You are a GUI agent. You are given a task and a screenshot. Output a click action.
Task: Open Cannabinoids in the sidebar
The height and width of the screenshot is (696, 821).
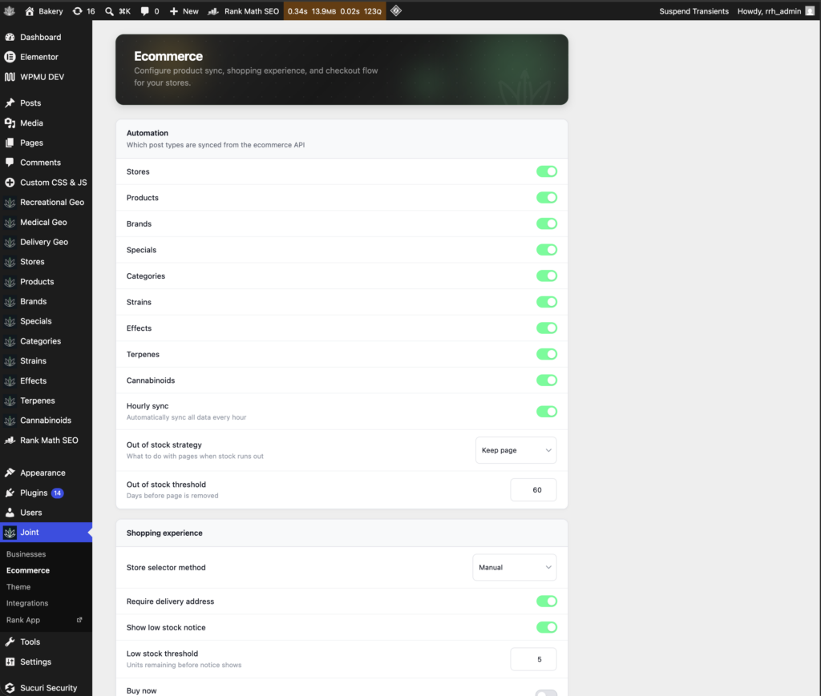(46, 420)
